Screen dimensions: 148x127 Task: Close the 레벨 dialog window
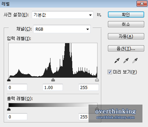tap(142, 4)
